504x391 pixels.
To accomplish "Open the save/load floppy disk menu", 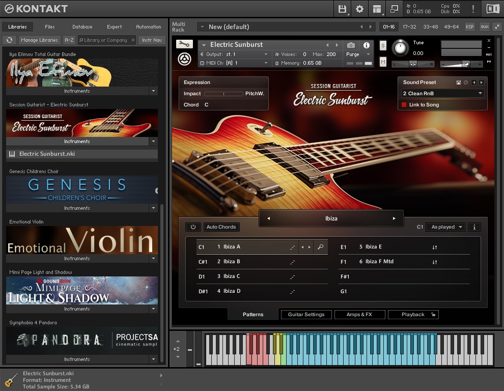I will coord(342,9).
